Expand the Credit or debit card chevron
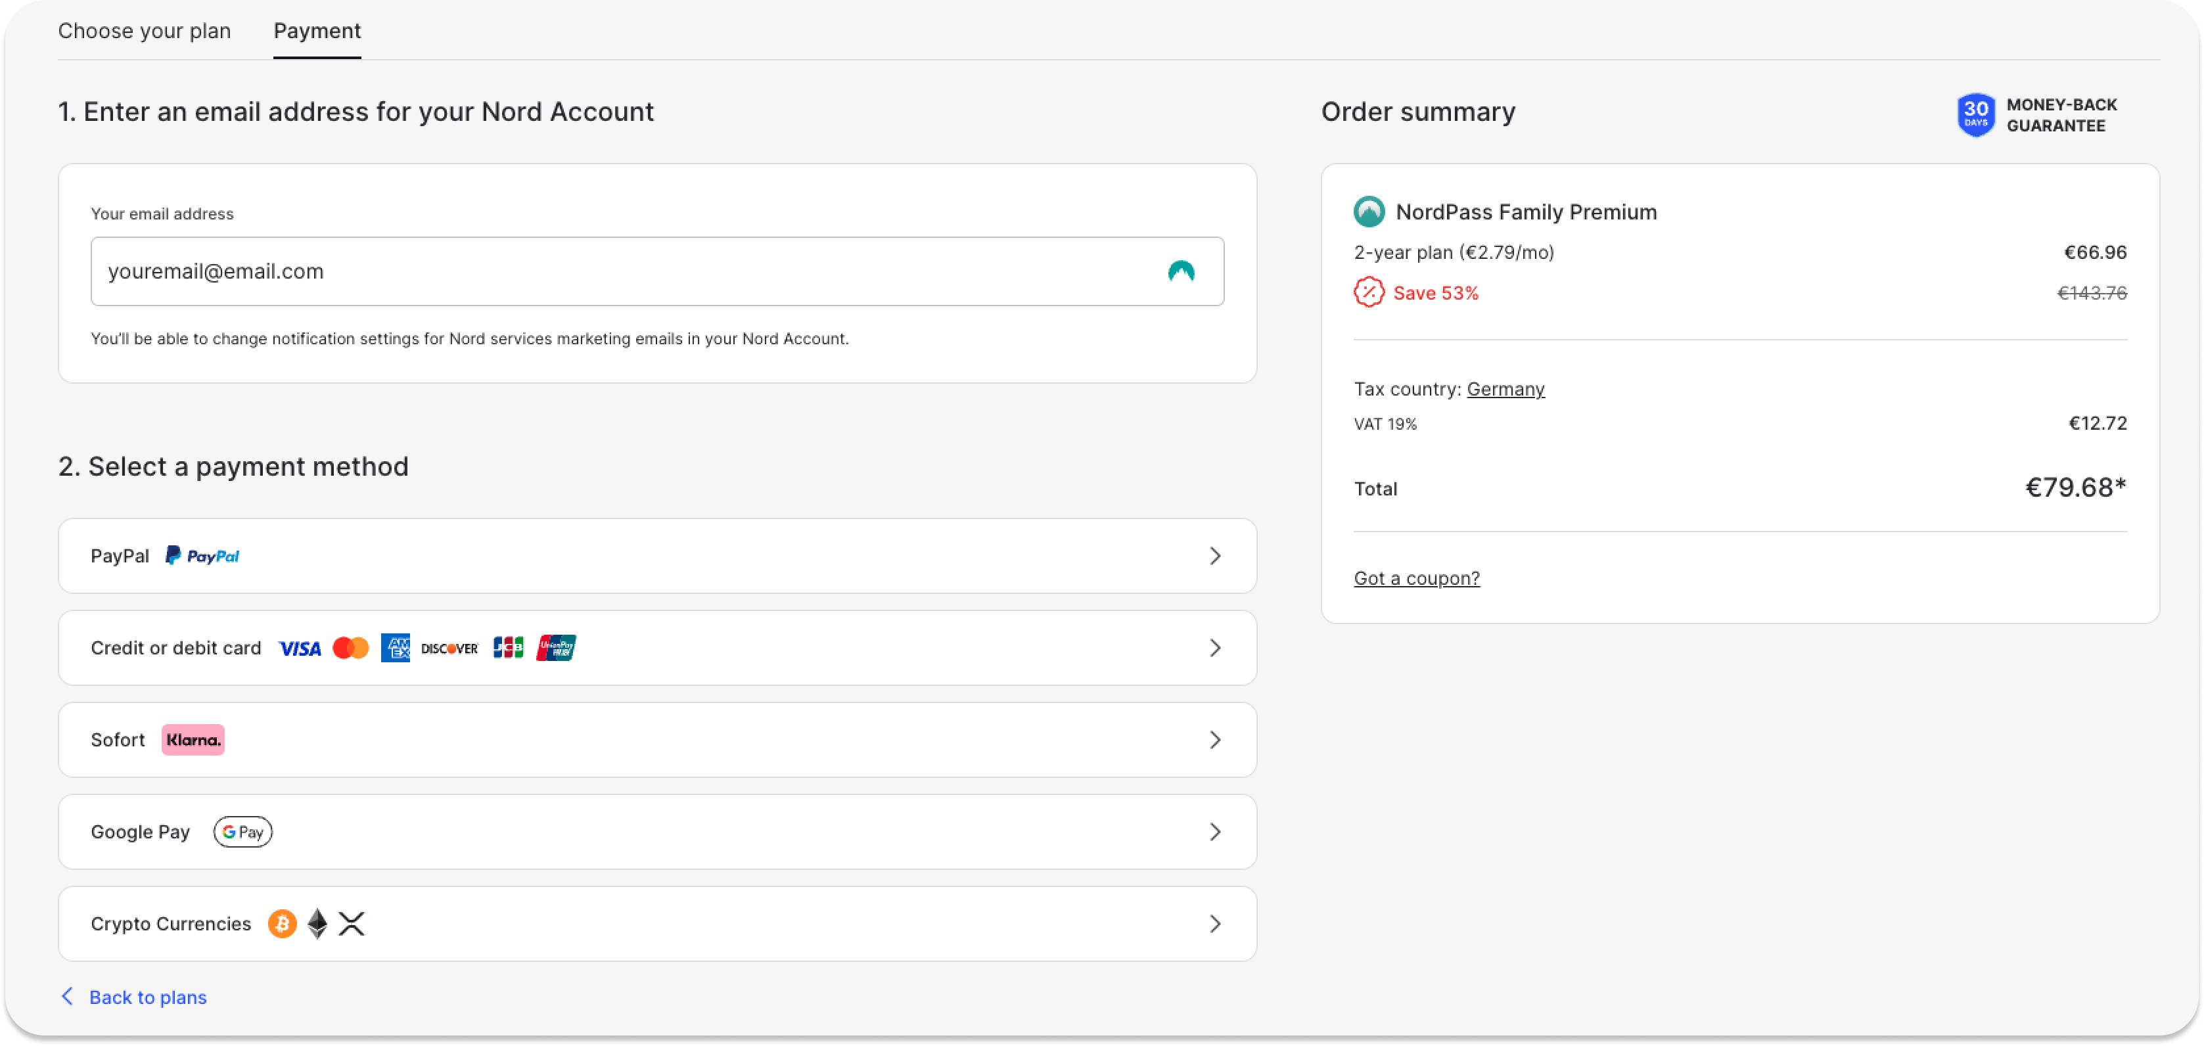The image size is (2204, 1046). [x=1215, y=648]
